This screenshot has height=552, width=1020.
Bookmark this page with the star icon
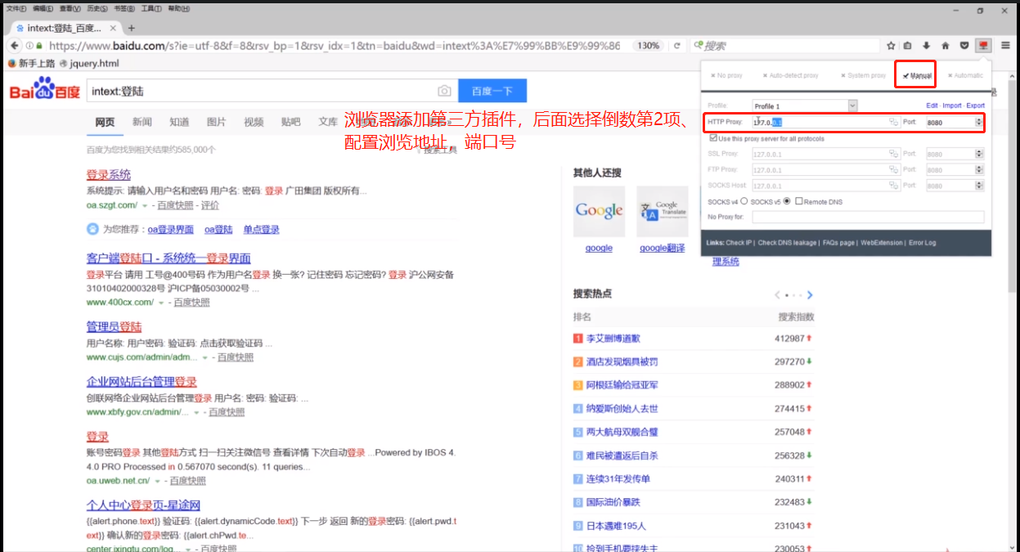(892, 46)
